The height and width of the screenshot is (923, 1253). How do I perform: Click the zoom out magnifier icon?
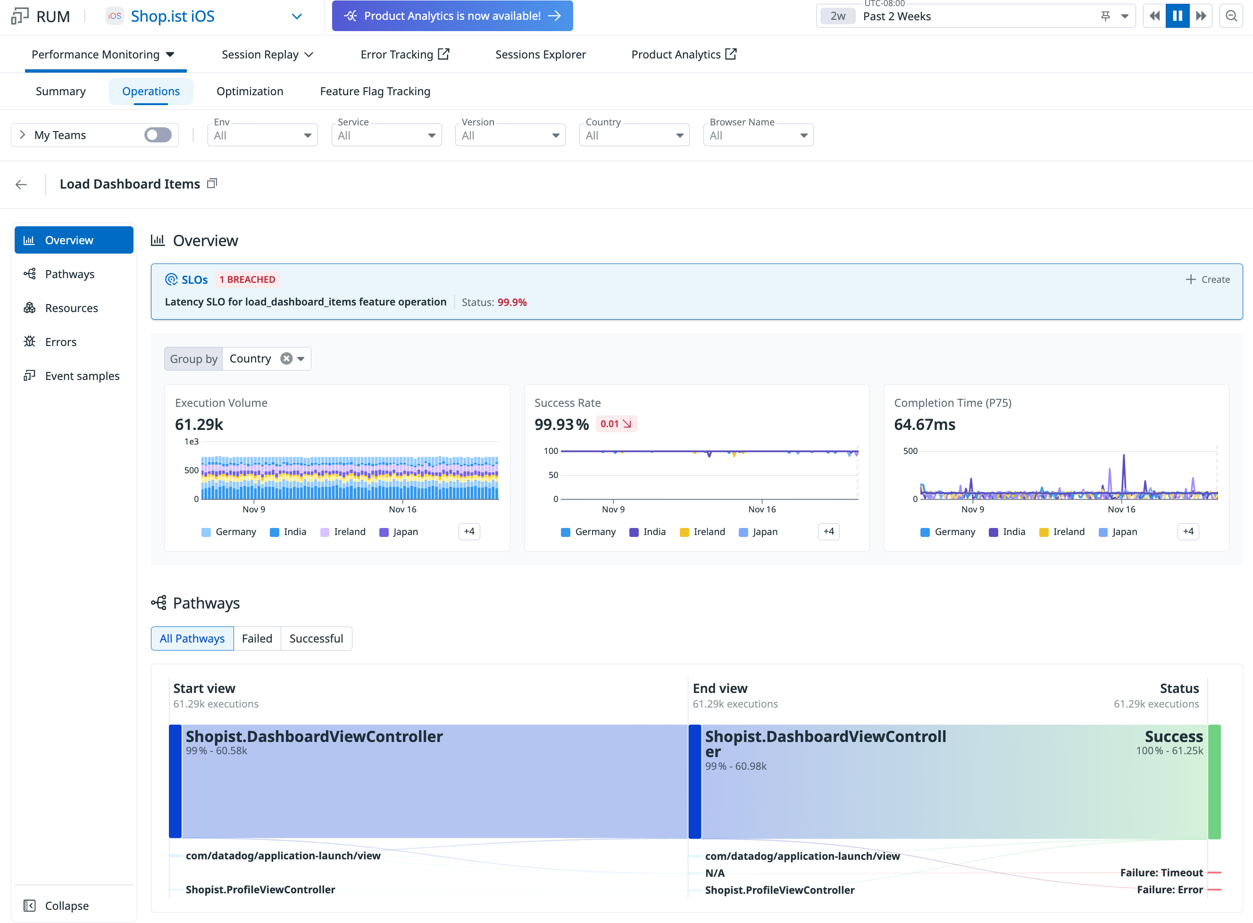point(1231,16)
